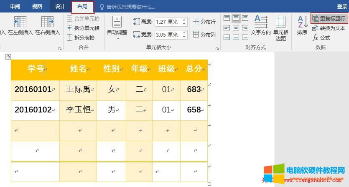The height and width of the screenshot is (187, 349).
Task: Select the middle-center alignment option
Action: click(236, 28)
